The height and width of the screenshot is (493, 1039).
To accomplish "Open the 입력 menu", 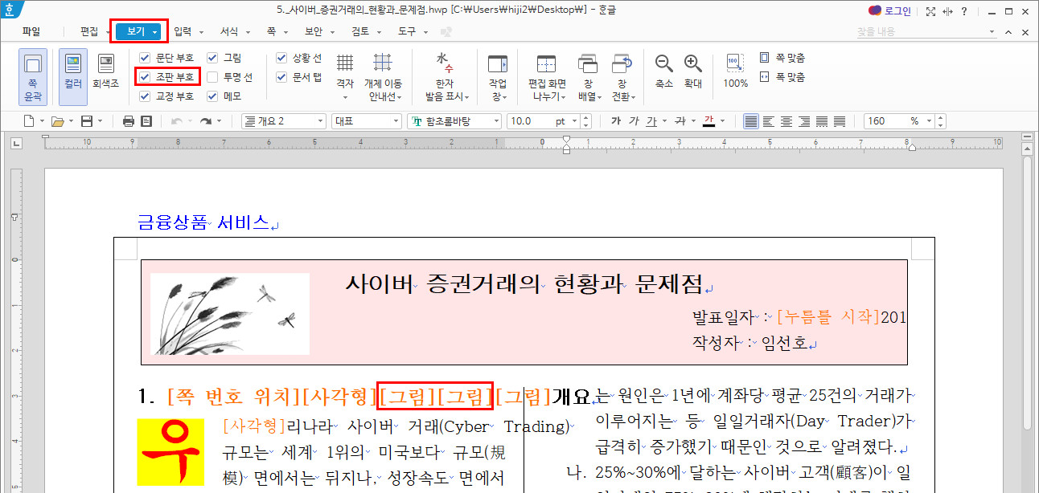I will (x=183, y=32).
